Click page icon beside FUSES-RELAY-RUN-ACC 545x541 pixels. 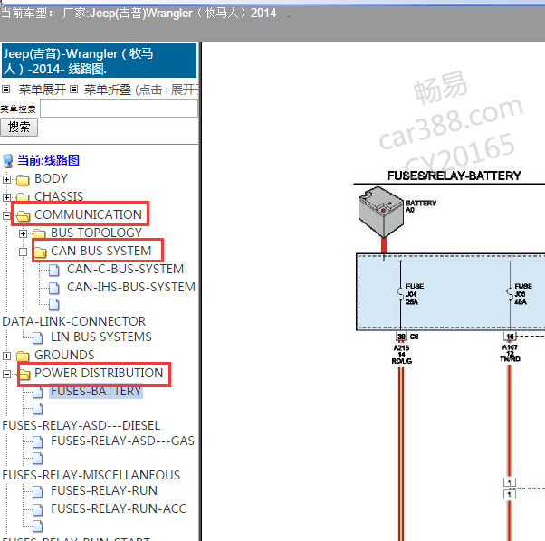click(37, 509)
